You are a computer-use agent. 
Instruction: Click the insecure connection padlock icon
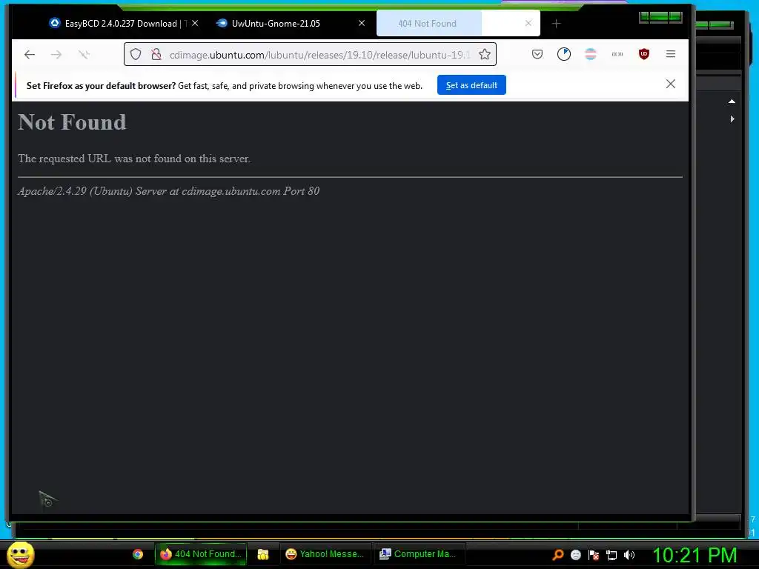156,54
